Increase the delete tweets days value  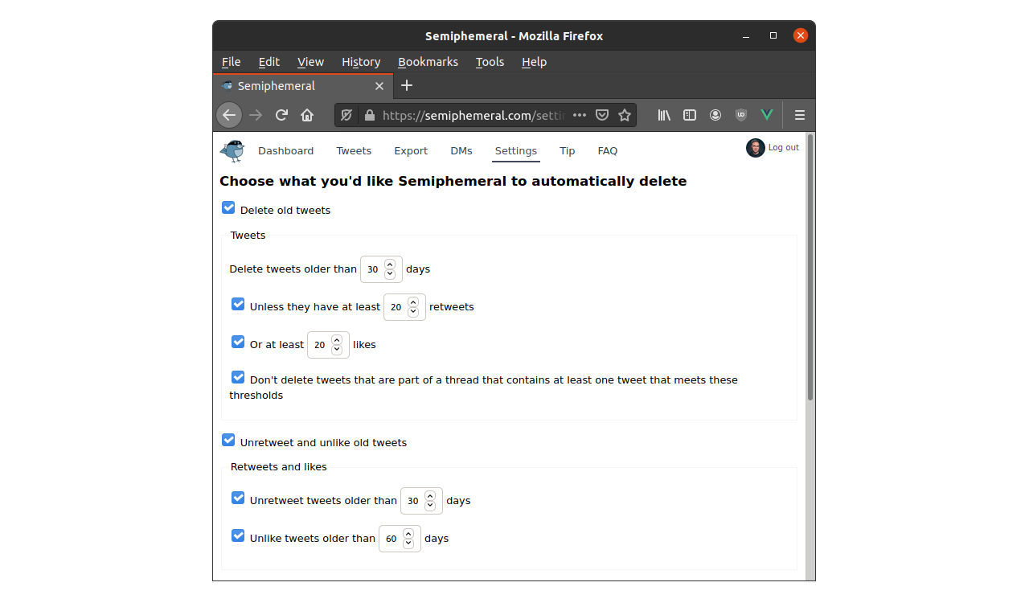[390, 265]
